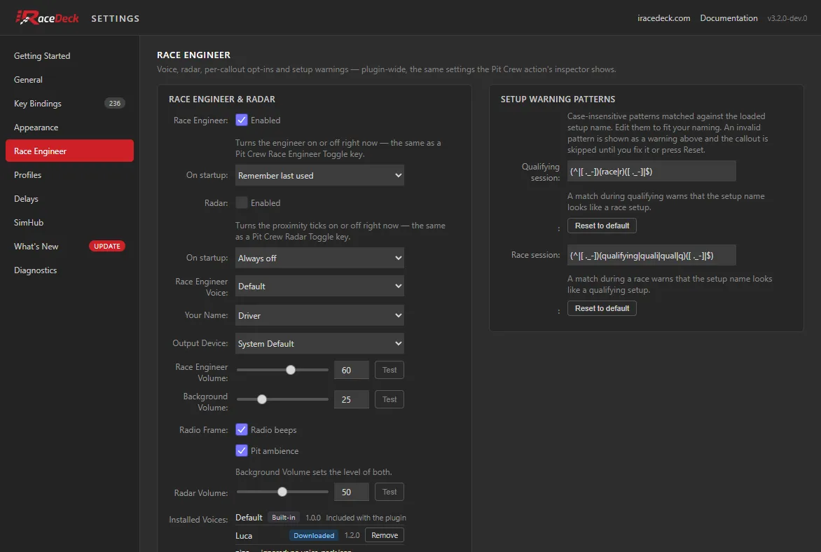Click the Race Engineer Volume value 60

pos(352,370)
